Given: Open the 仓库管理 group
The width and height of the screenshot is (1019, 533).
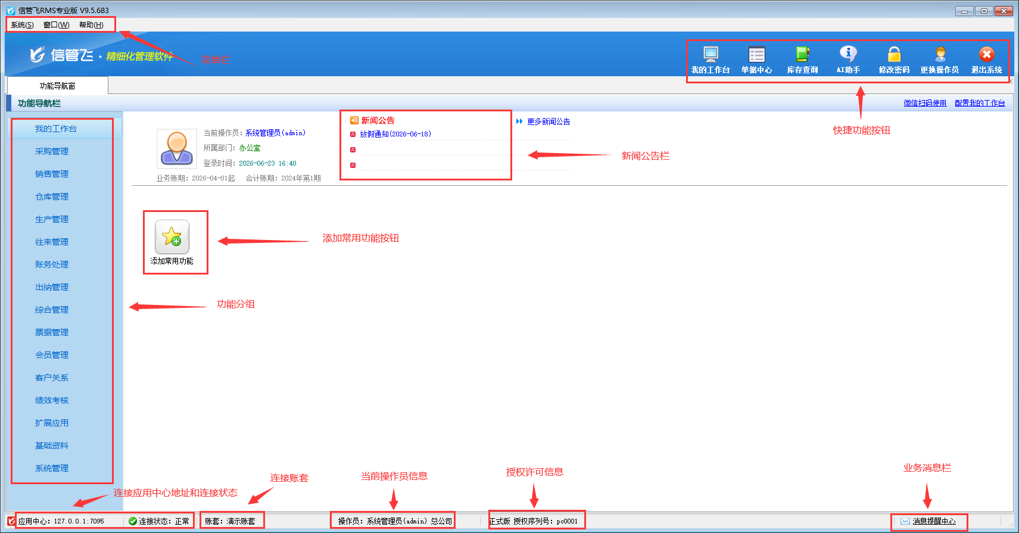Looking at the screenshot, I should click(x=52, y=197).
